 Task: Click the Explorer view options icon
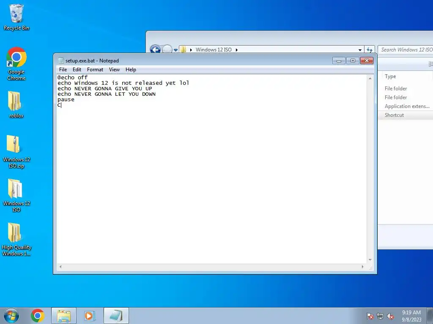coord(430,64)
